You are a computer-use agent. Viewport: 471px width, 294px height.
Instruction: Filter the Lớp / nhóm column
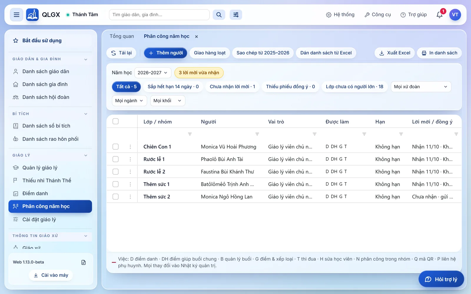point(190,134)
